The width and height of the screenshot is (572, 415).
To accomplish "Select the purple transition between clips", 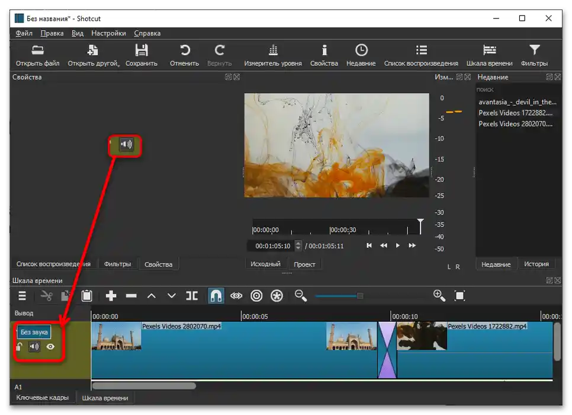I will (x=387, y=350).
